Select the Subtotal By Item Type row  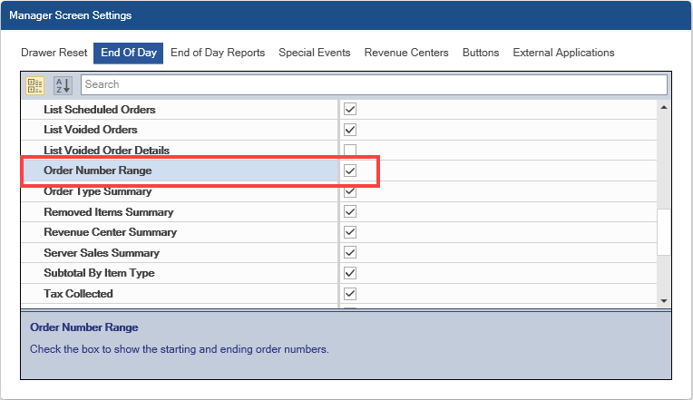pos(99,273)
